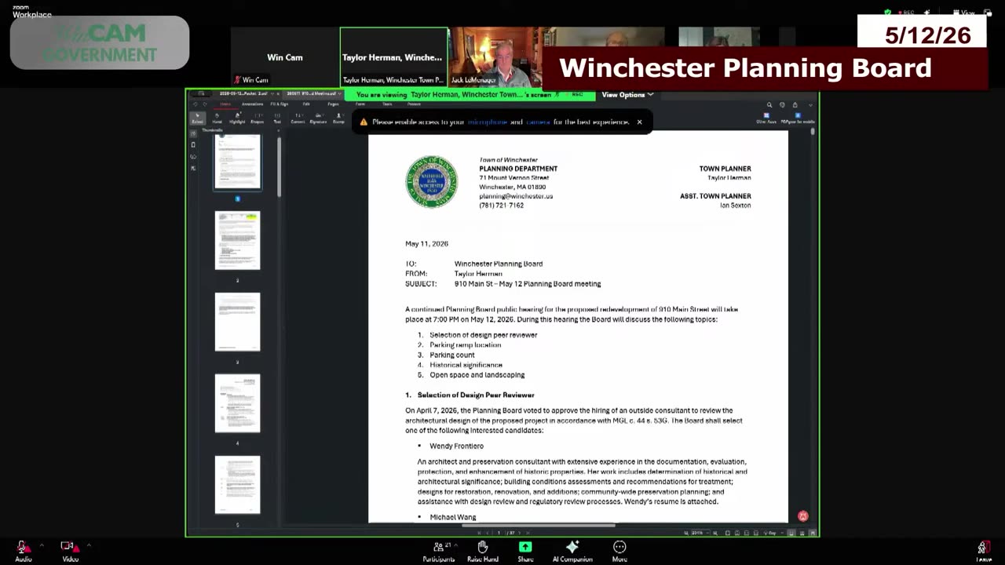Viewport: 1005px width, 565px height.
Task: Click the redo arrow in PDF viewer
Action: (206, 104)
